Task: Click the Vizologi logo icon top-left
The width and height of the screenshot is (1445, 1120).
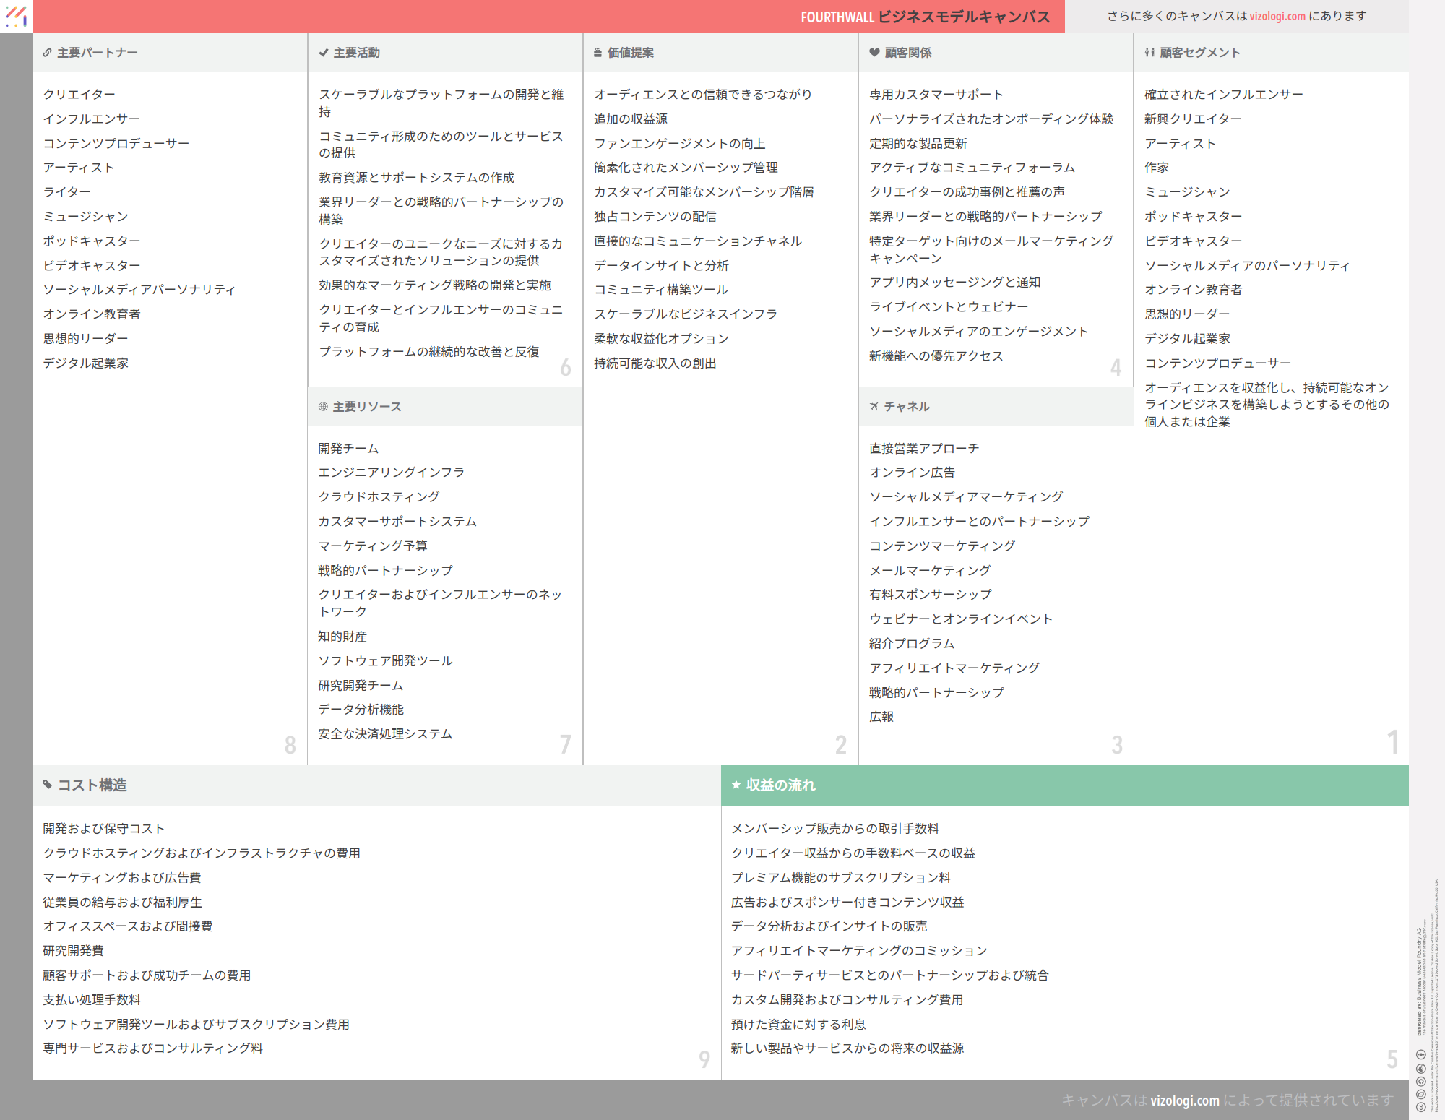Action: (x=16, y=16)
